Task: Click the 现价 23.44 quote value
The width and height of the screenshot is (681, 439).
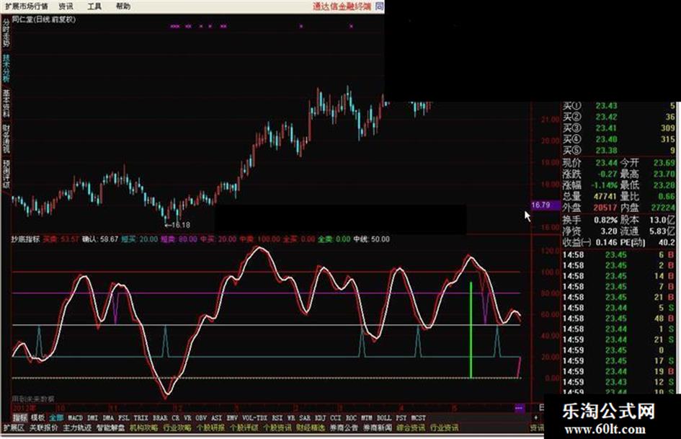Action: pos(606,163)
